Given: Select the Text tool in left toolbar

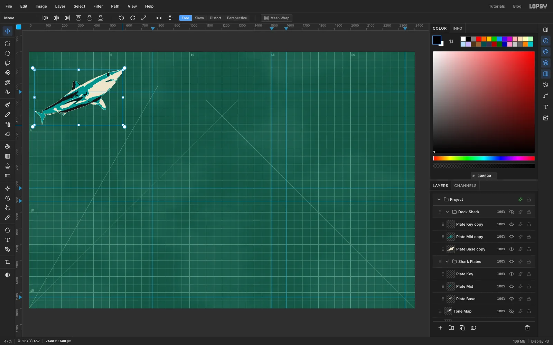Looking at the screenshot, I should [8, 240].
